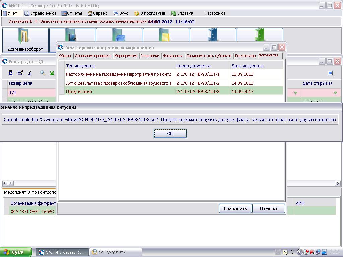Click the Excel export toolbar icon

coord(52,73)
